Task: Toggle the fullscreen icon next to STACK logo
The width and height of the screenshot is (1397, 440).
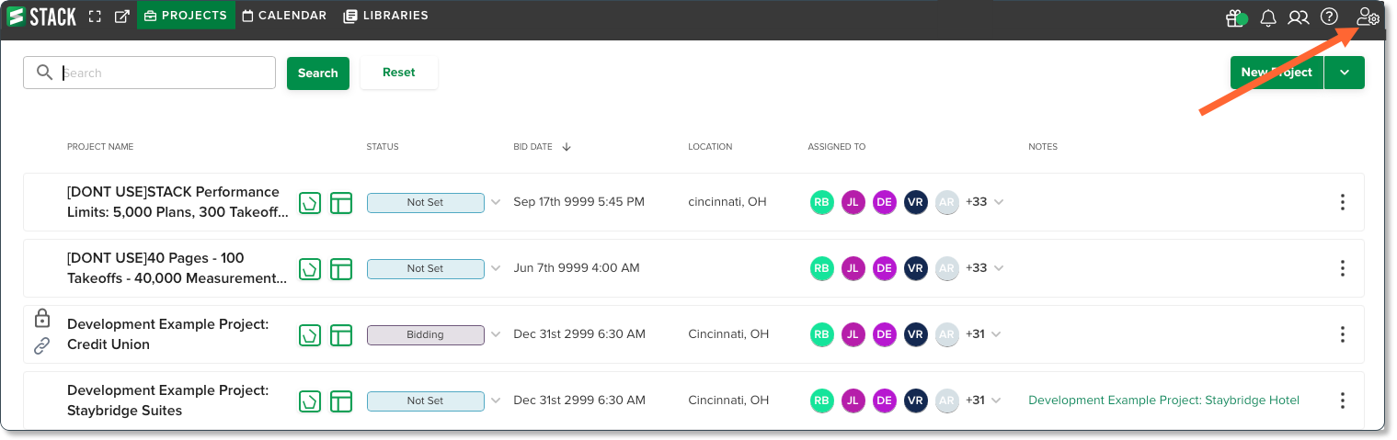Action: [95, 16]
